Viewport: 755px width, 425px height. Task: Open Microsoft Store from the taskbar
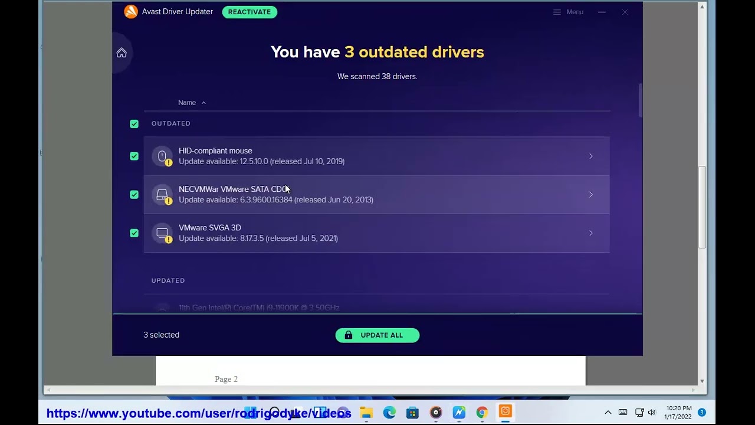pos(412,413)
